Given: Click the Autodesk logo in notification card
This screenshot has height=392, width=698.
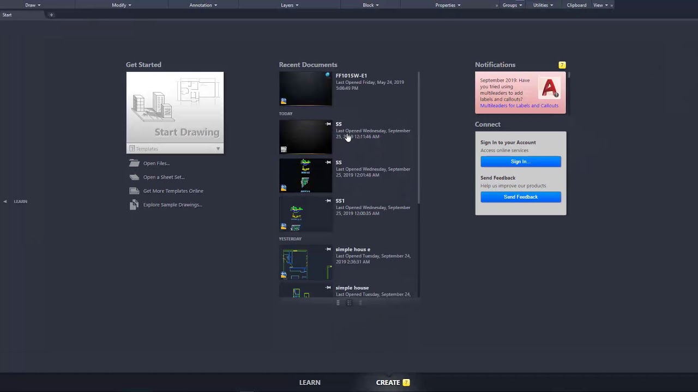Looking at the screenshot, I should click(x=549, y=88).
